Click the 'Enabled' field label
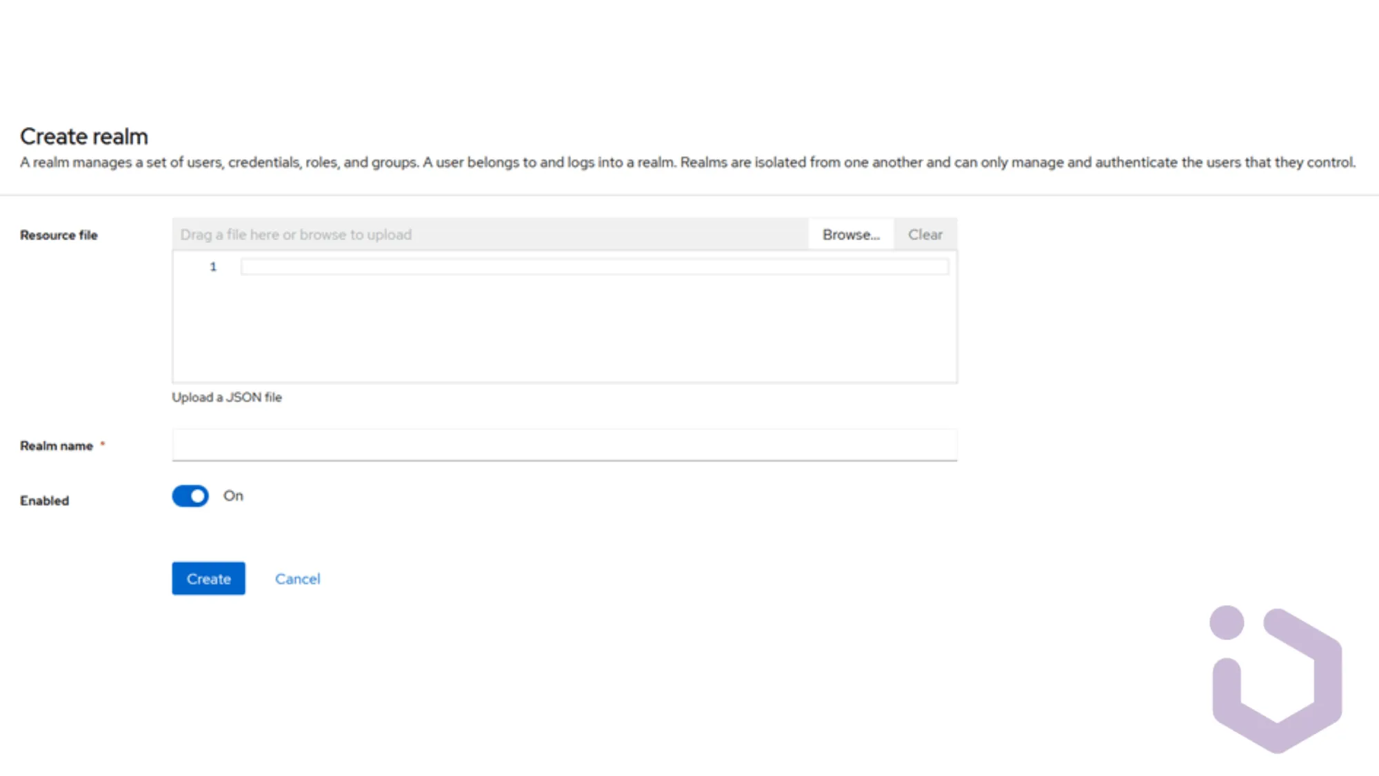Screen dimensions: 1379x776 [45, 501]
